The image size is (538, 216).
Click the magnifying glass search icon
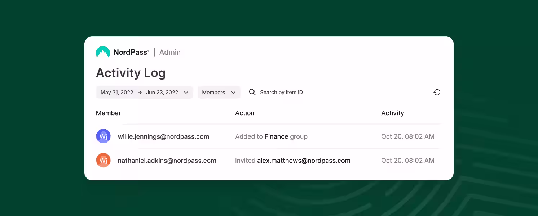click(252, 93)
